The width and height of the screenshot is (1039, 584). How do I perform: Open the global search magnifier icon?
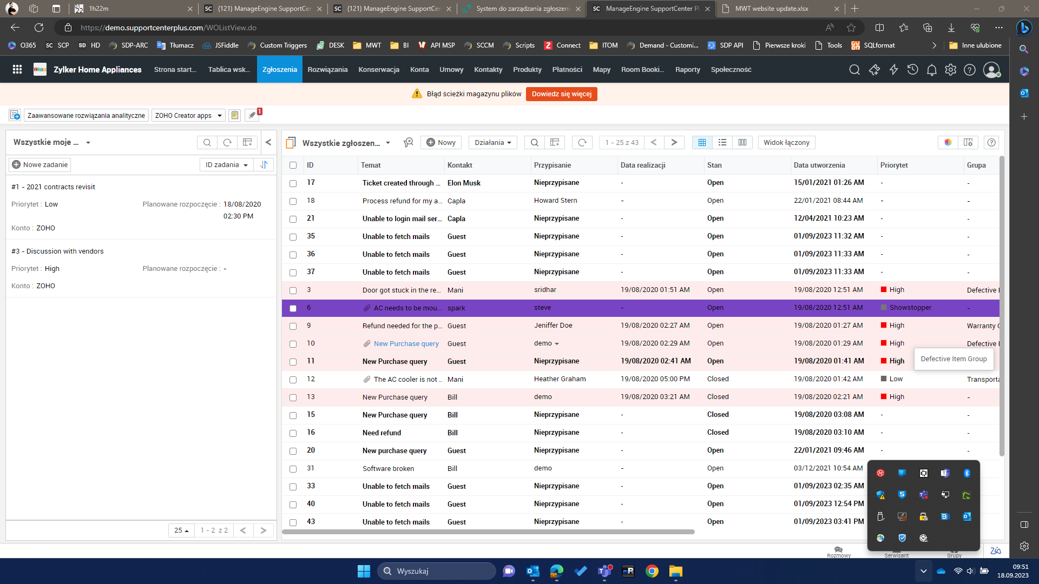855,70
